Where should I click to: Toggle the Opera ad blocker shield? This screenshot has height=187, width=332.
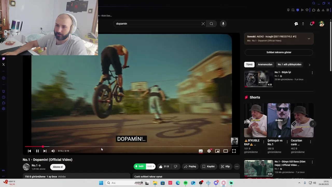pos(298,10)
